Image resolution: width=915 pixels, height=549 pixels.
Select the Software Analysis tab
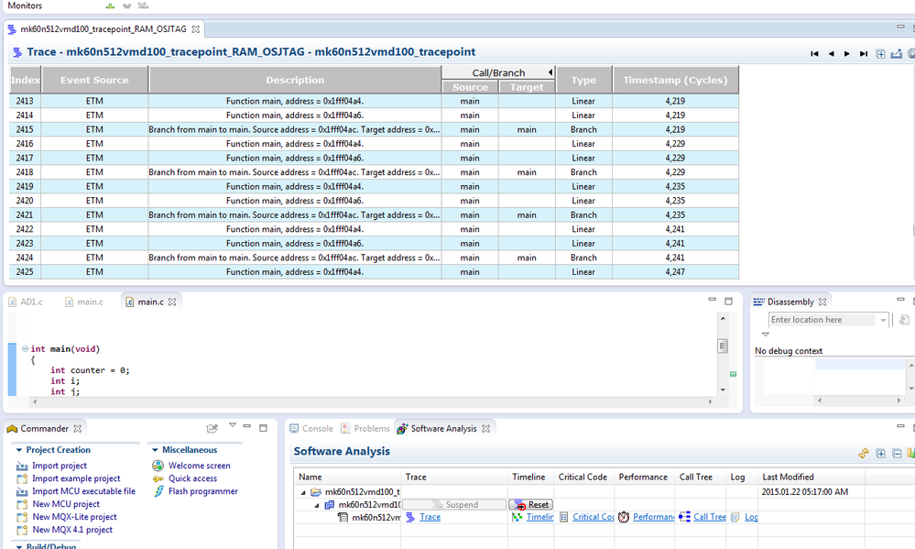coord(443,429)
